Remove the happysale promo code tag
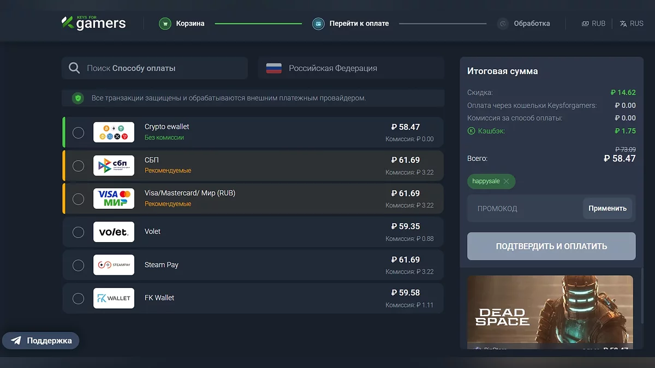Screen dimensions: 655x368 (506, 182)
